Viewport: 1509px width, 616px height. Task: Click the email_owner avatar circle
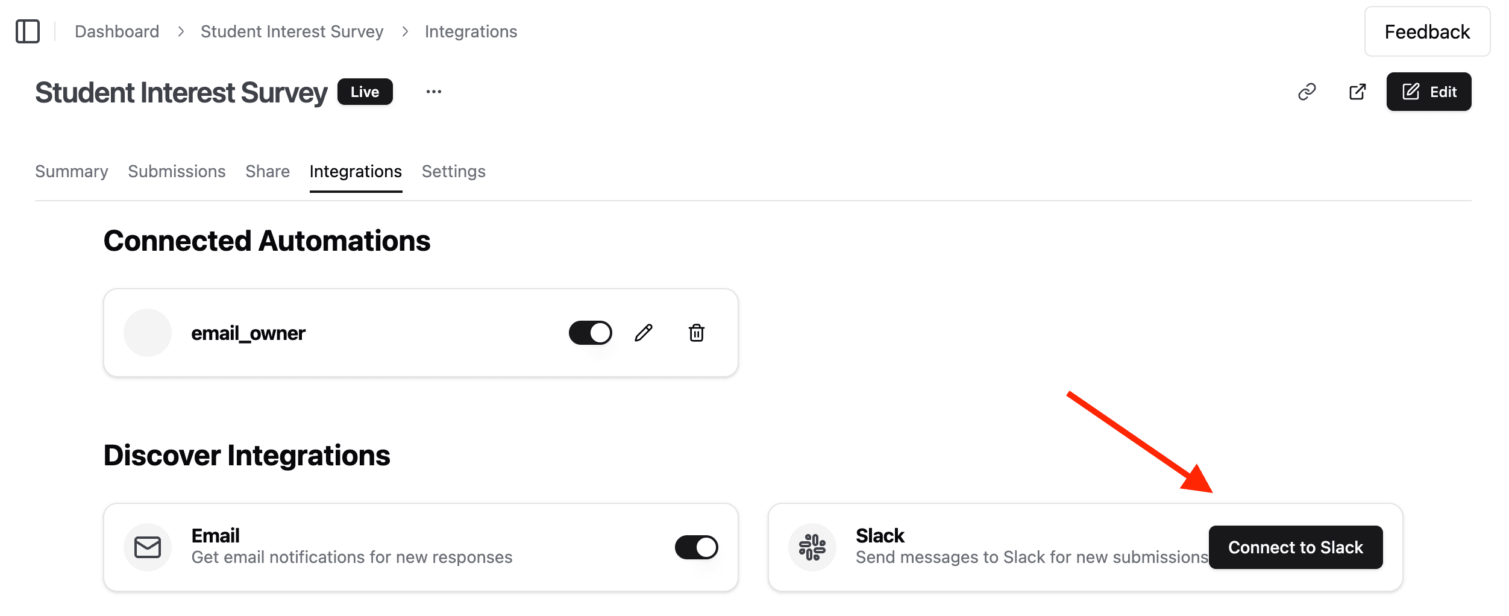(x=148, y=333)
